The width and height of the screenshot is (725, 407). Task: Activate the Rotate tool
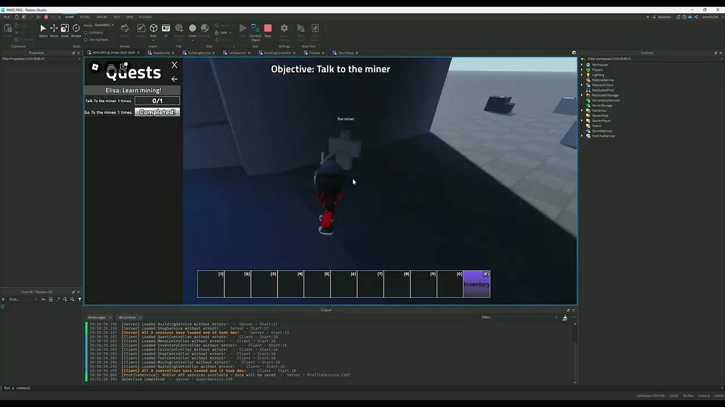coord(76,31)
